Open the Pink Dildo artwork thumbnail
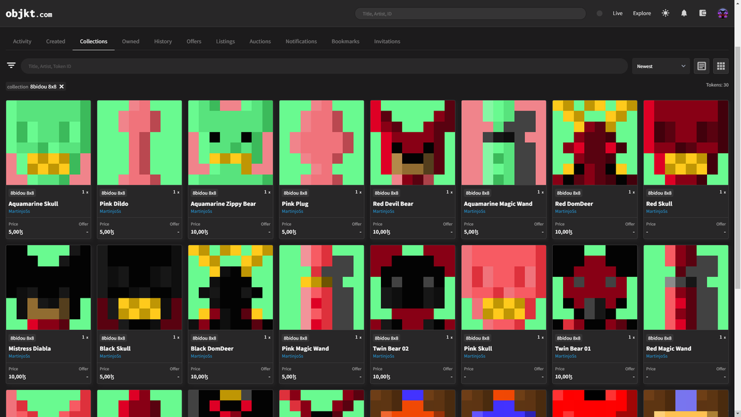This screenshot has width=741, height=417. [140, 143]
